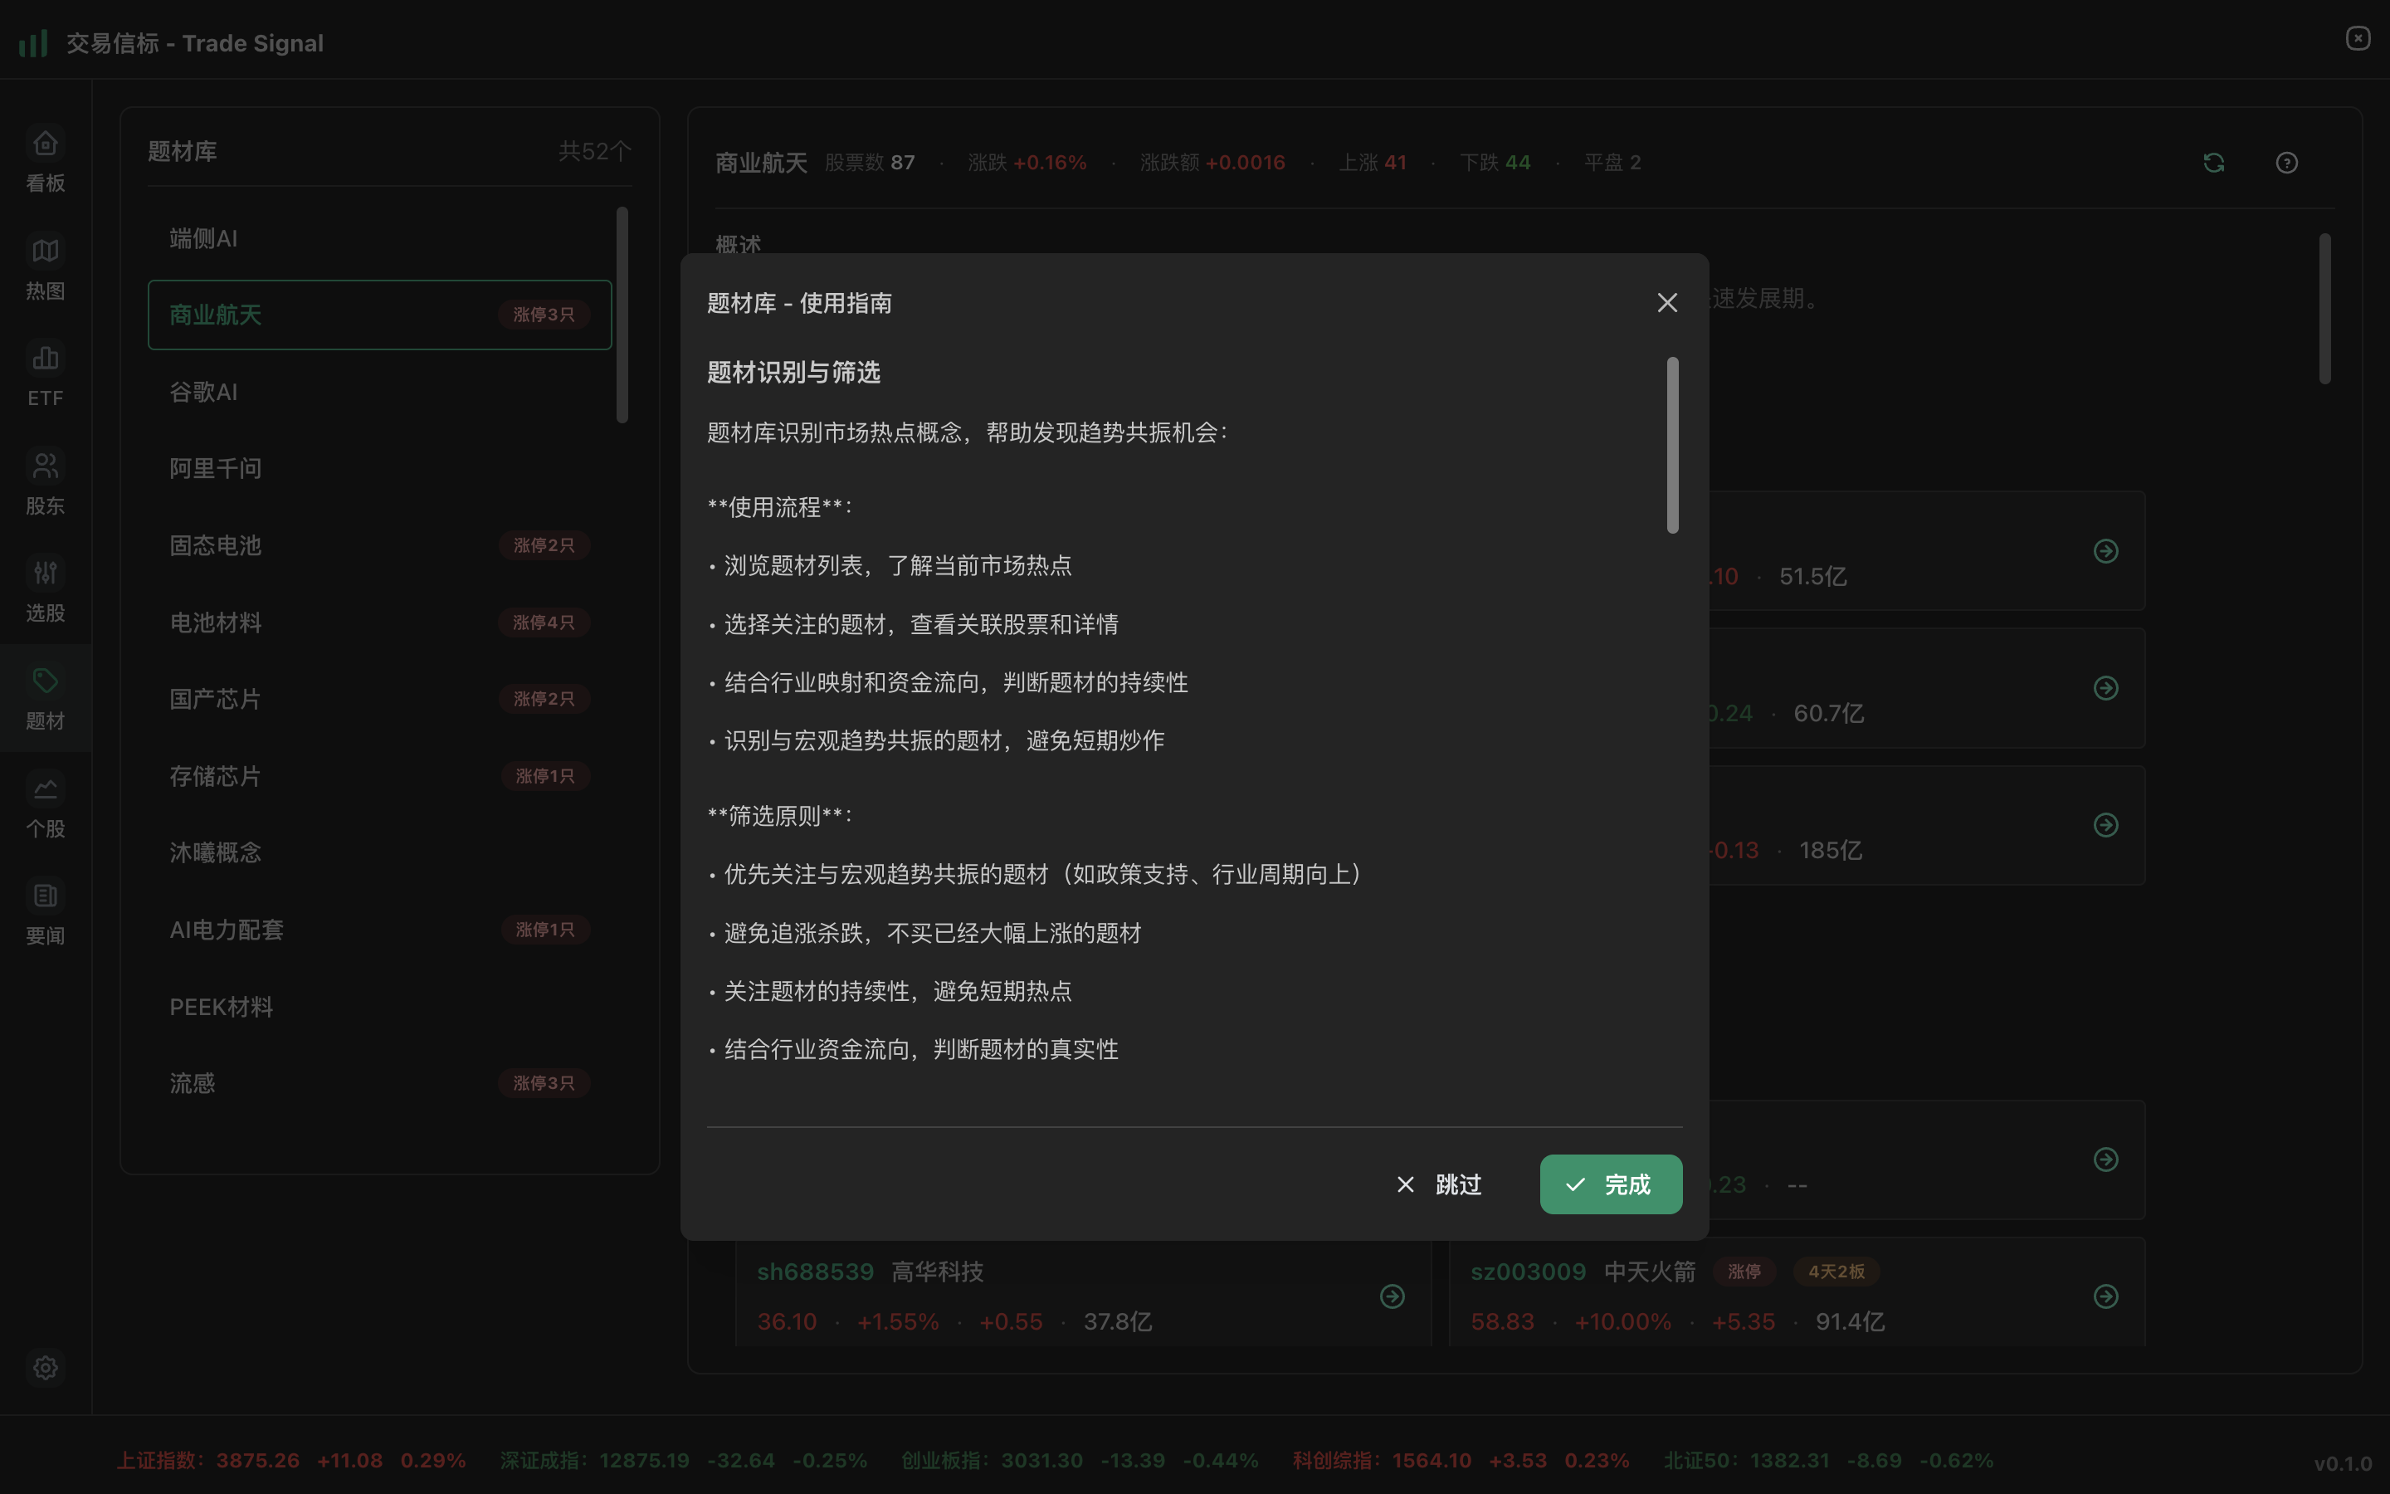Select the 端侧AI theme entry
The height and width of the screenshot is (1494, 2390).
[378, 237]
